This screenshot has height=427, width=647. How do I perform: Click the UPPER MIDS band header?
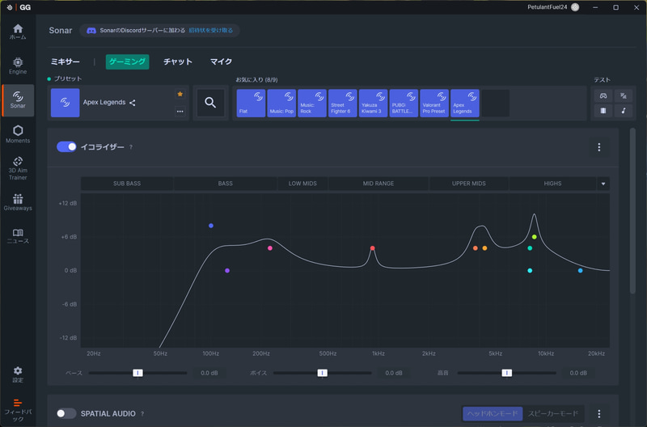pyautogui.click(x=469, y=184)
